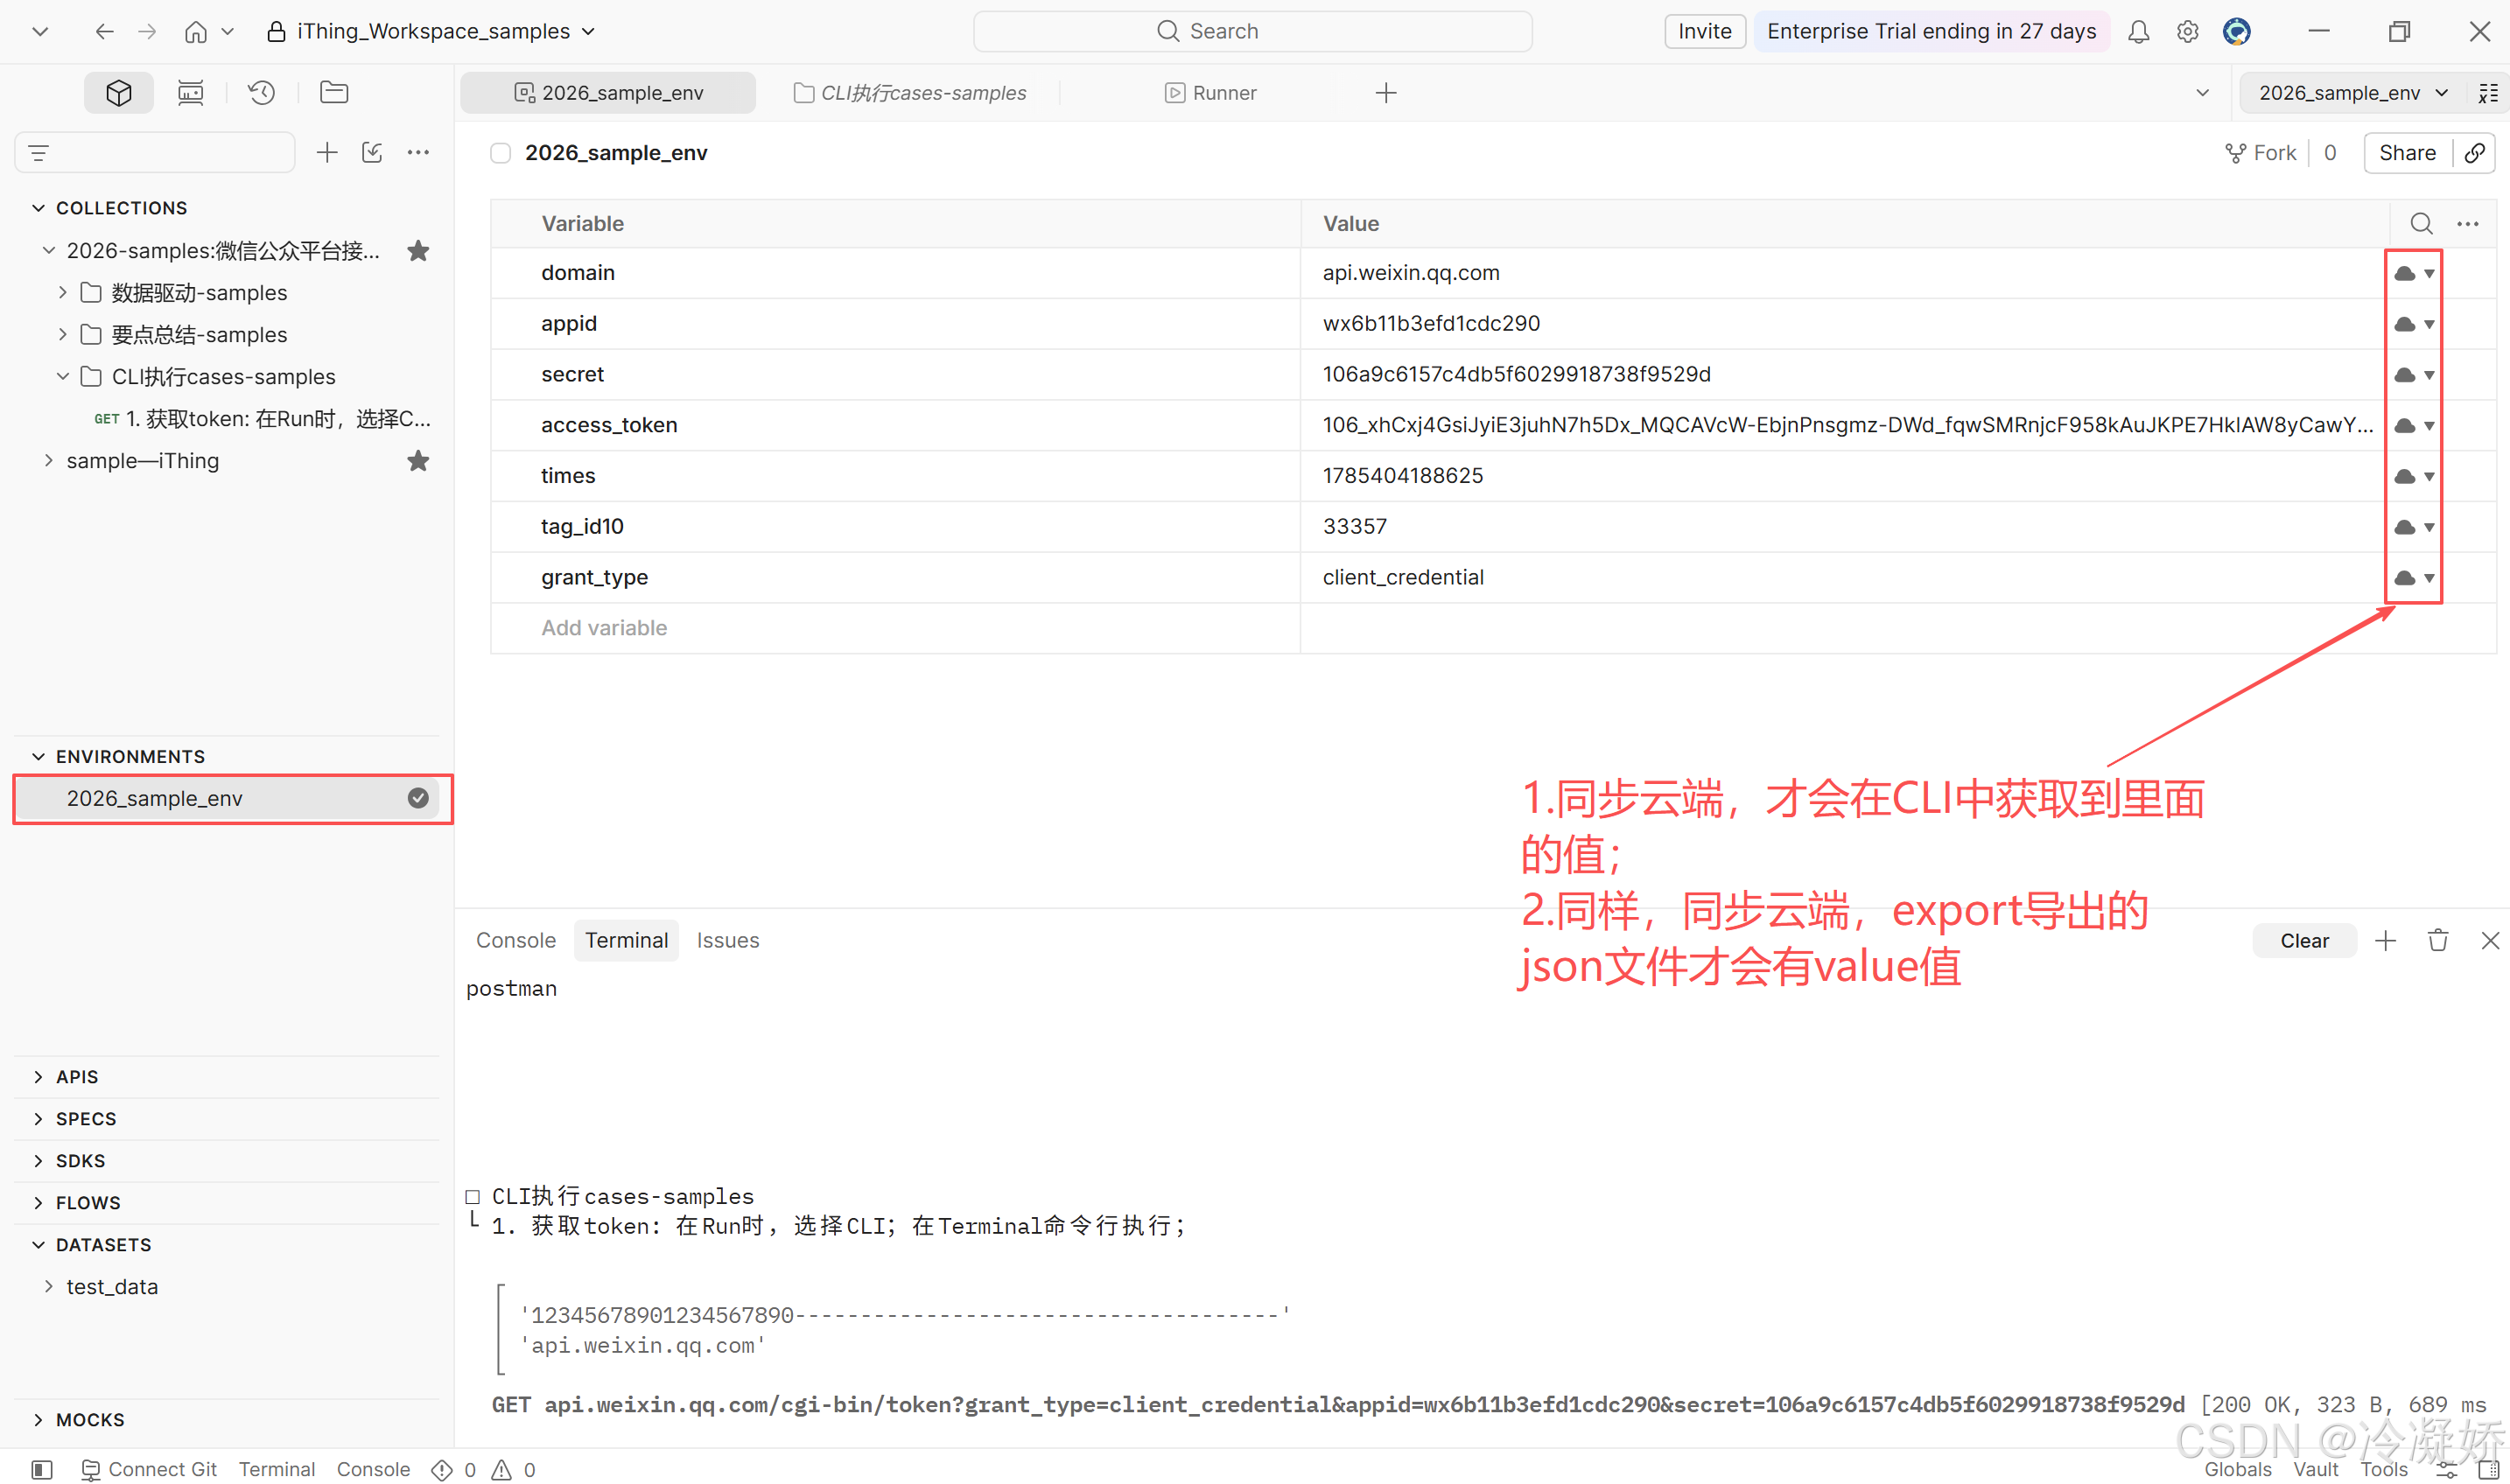Click the Invite button

click(x=1705, y=32)
